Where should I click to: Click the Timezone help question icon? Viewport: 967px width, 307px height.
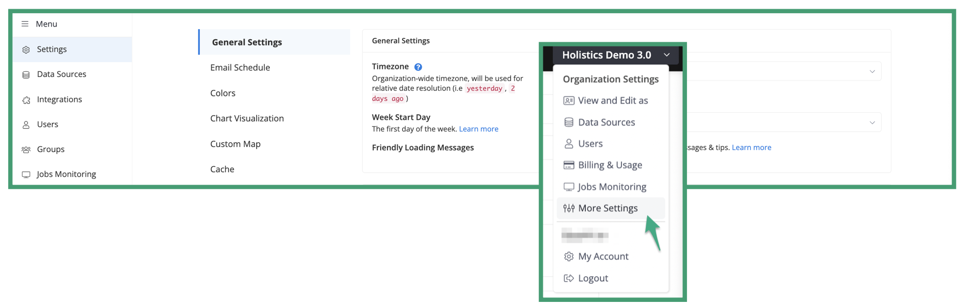coord(418,67)
